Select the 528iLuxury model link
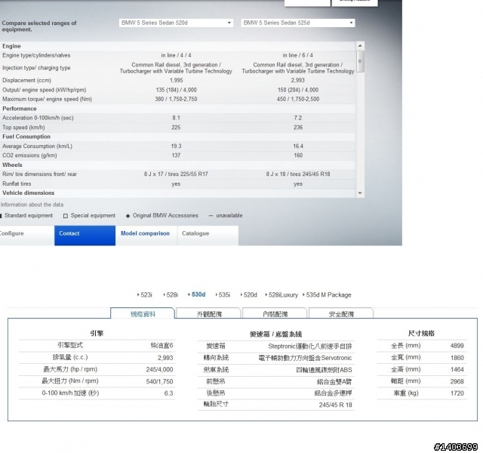Screen dimensions: 483x453 pyautogui.click(x=281, y=295)
